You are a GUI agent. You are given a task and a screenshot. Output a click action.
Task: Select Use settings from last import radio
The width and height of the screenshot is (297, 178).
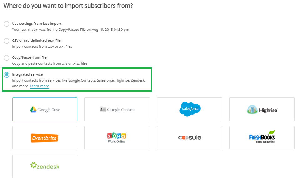tap(7, 24)
